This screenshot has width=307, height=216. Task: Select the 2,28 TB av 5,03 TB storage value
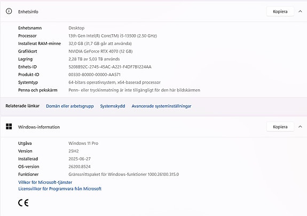coord(94,59)
